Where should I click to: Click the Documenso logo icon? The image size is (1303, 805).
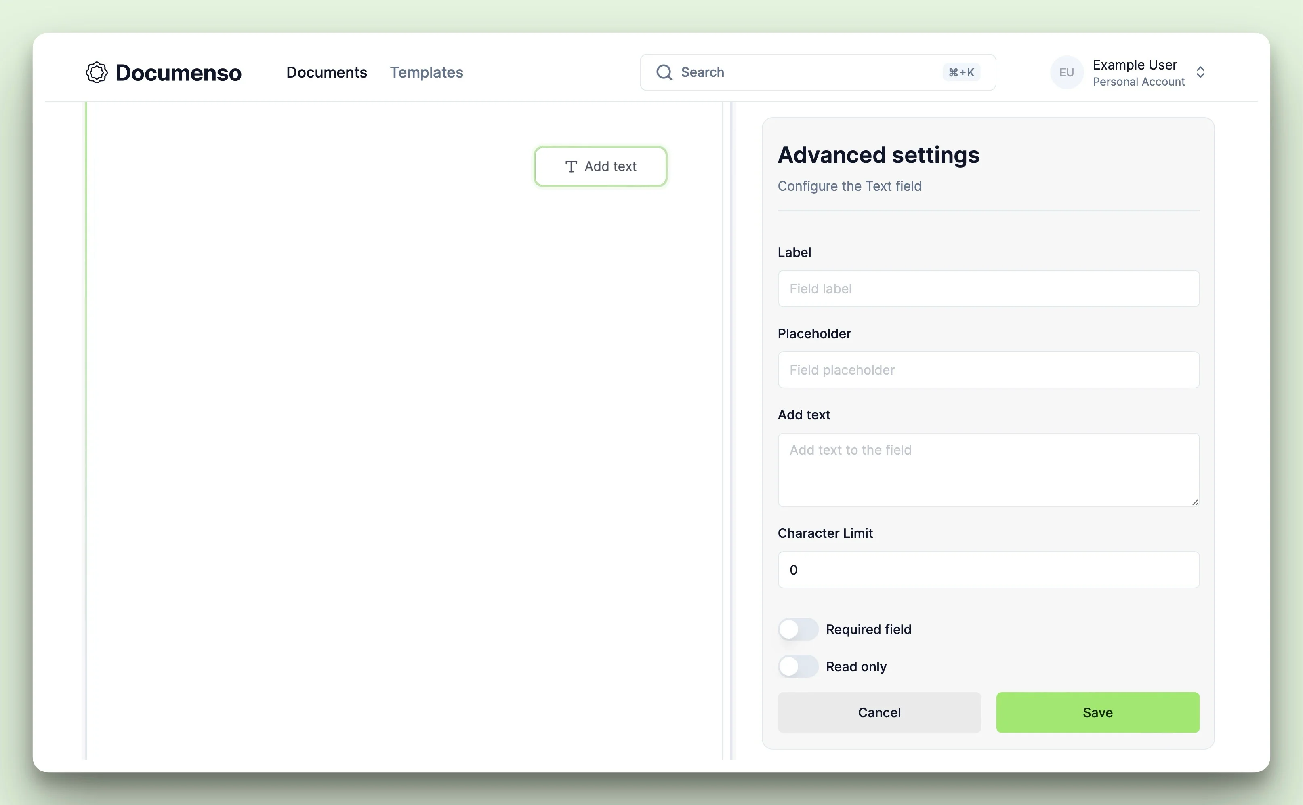coord(96,72)
